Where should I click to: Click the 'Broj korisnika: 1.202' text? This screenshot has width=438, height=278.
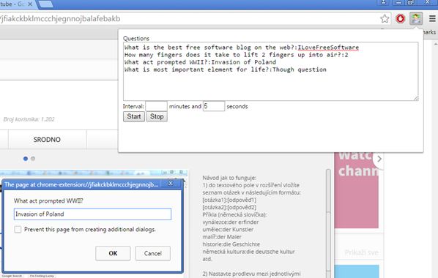coord(29,119)
